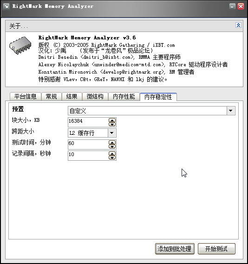Image resolution: width=248 pixels, height=264 pixels.
Task: Click the unwinder@medicom-mtd.com email text
Action: click(128, 65)
